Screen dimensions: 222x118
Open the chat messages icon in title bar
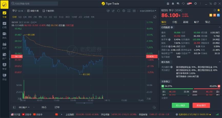(178, 4)
